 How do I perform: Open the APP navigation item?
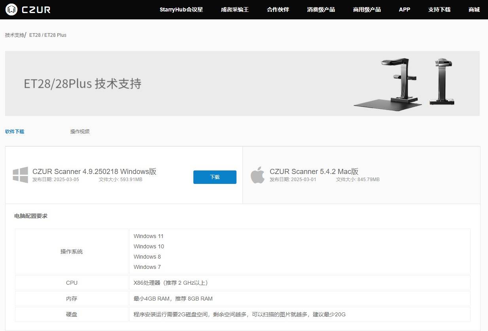point(404,9)
